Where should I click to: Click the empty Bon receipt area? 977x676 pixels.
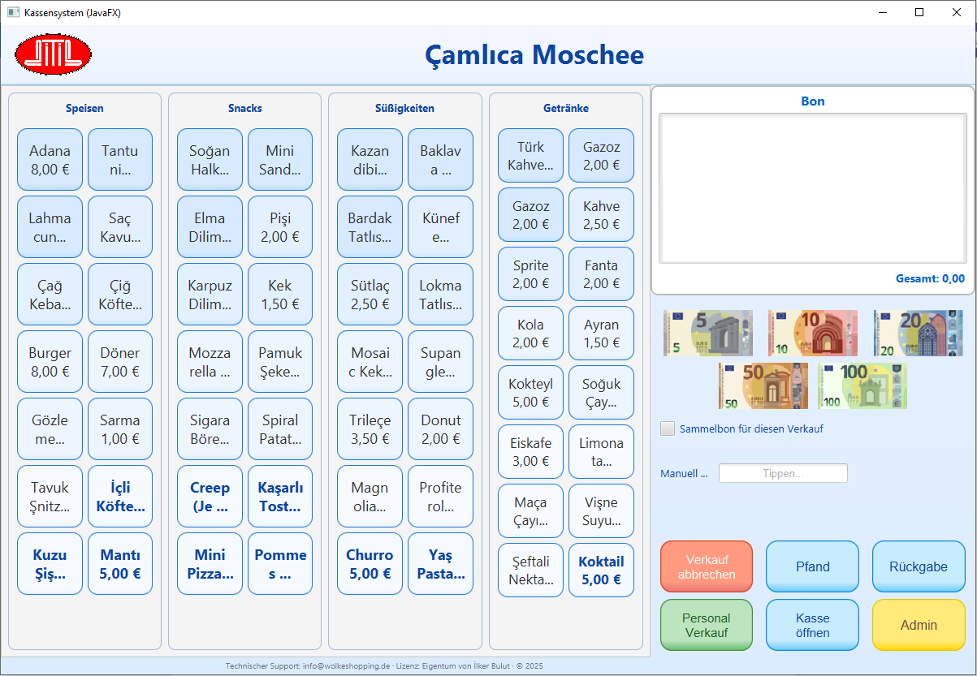812,188
